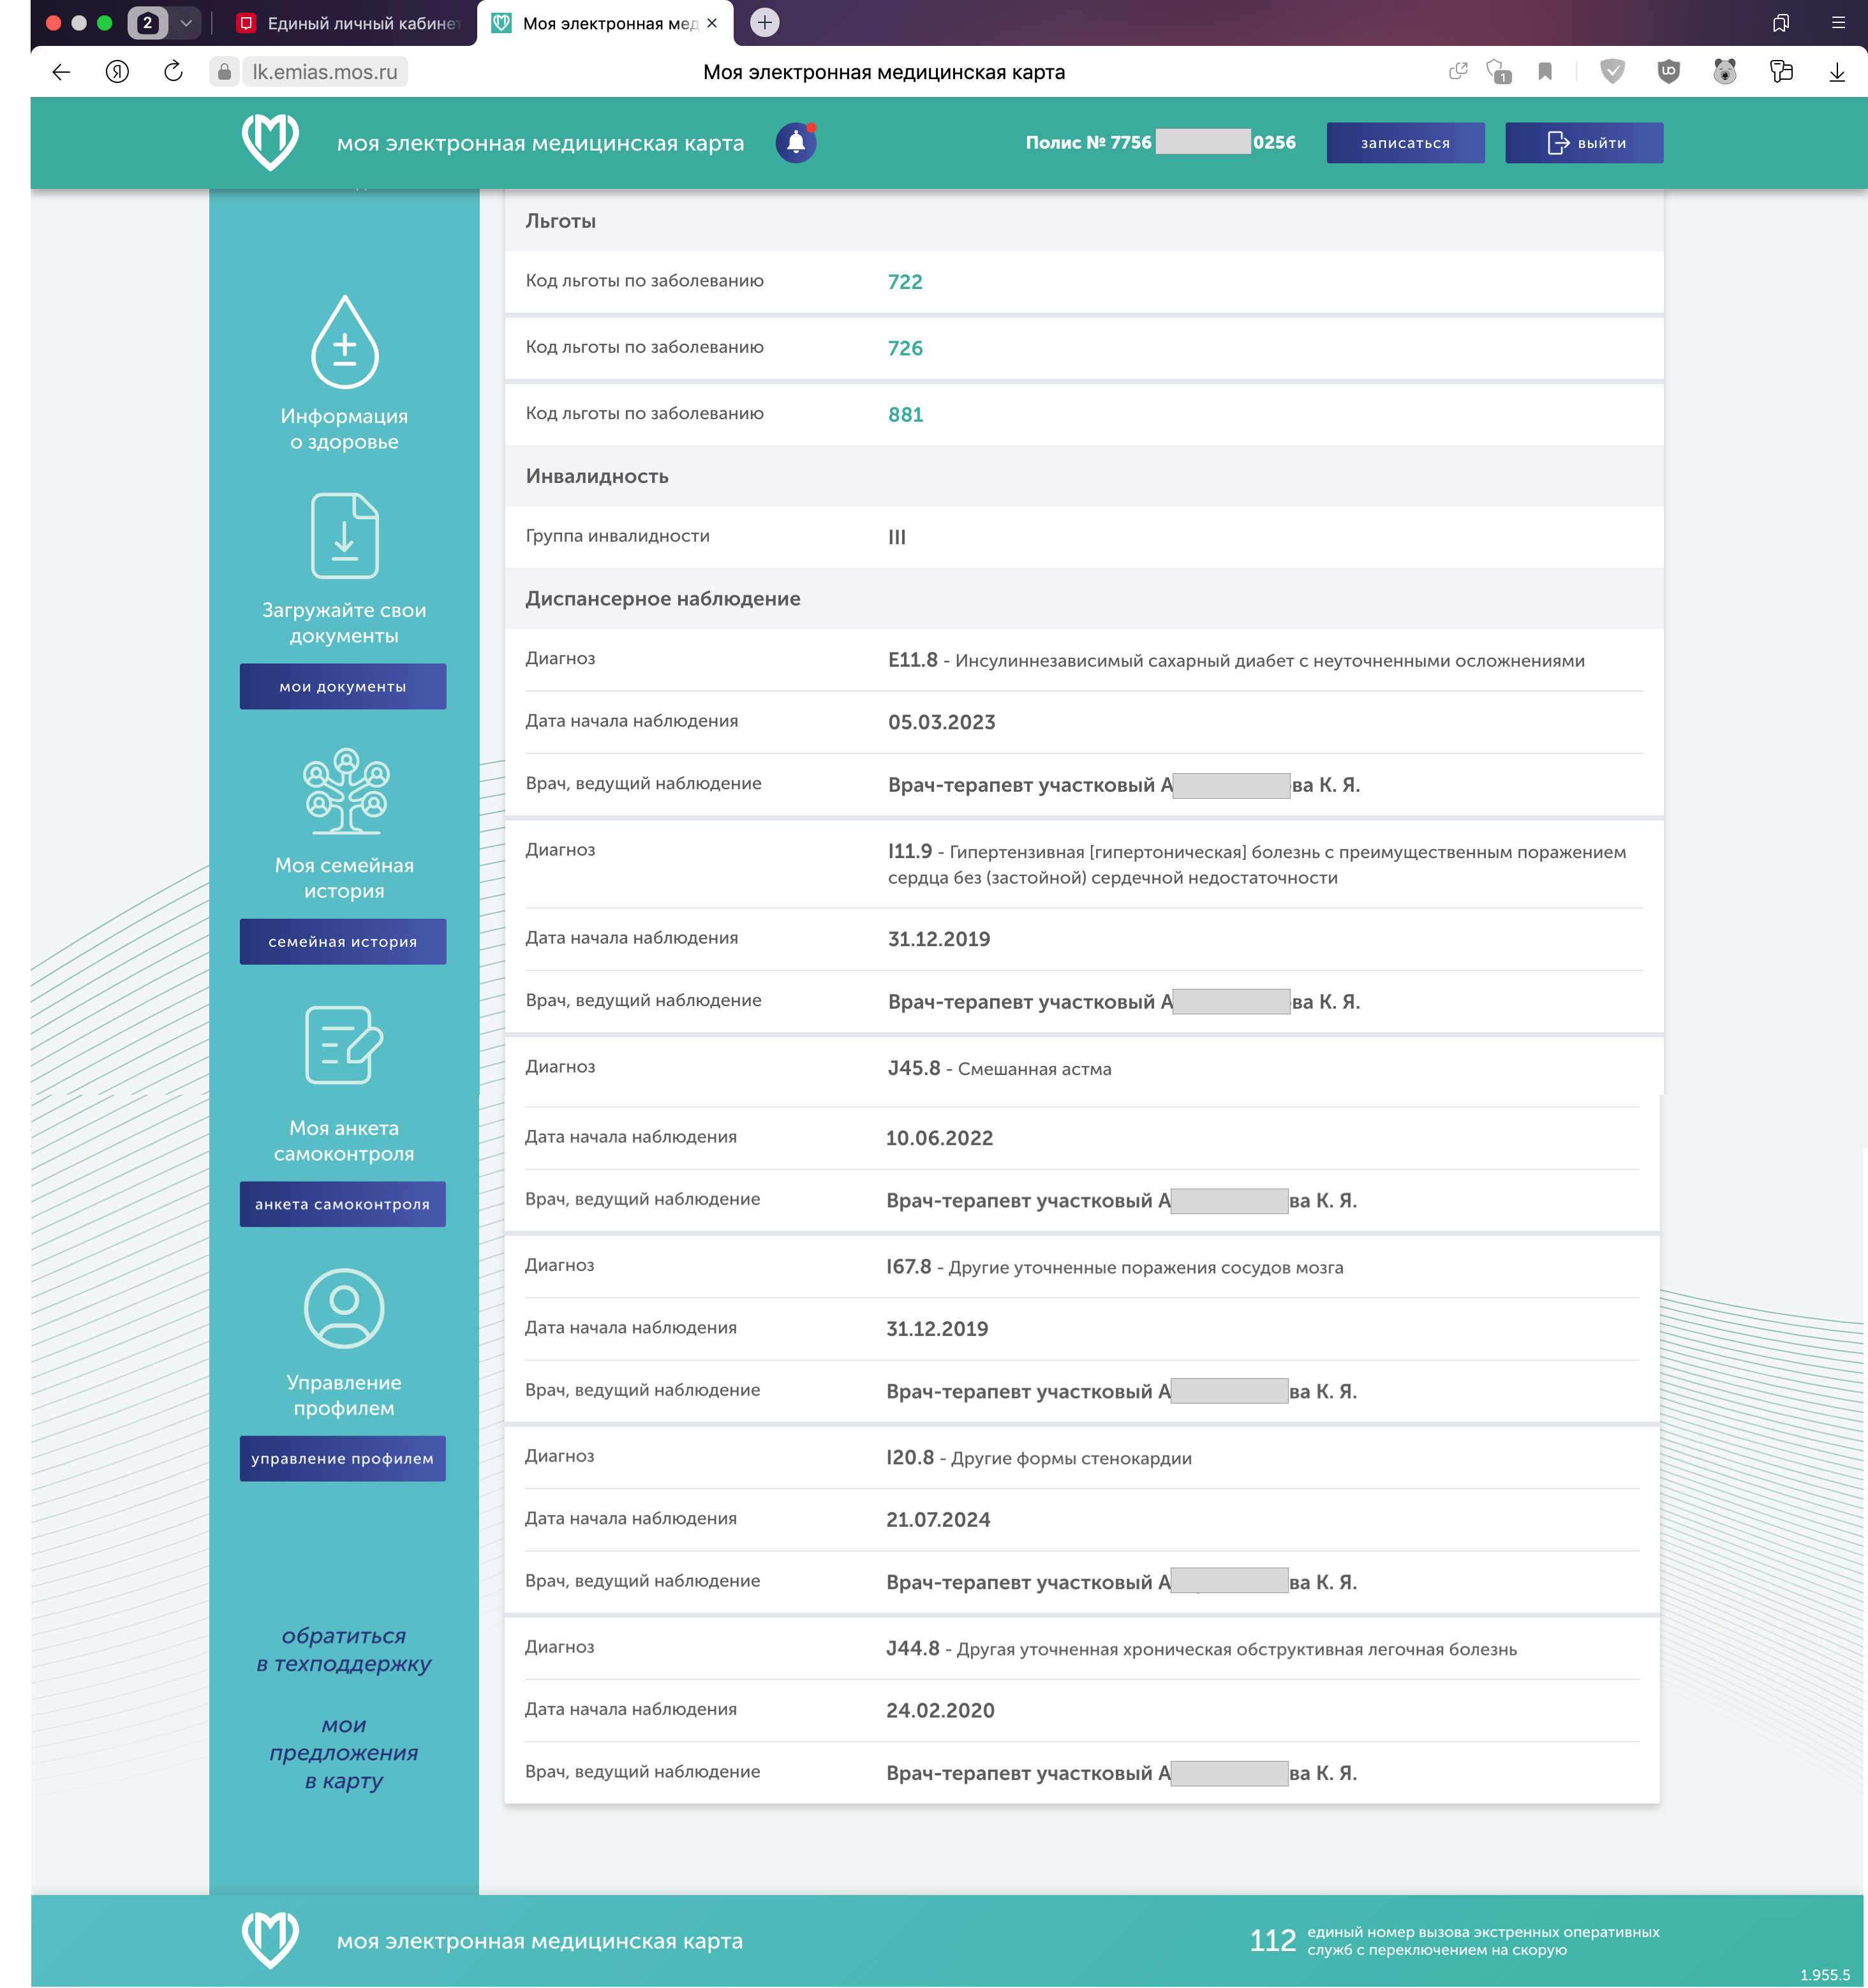Click the мои документы button

[x=343, y=686]
